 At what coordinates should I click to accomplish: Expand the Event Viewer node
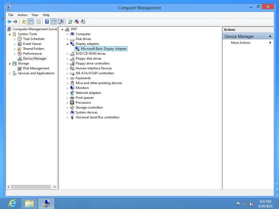point(15,44)
